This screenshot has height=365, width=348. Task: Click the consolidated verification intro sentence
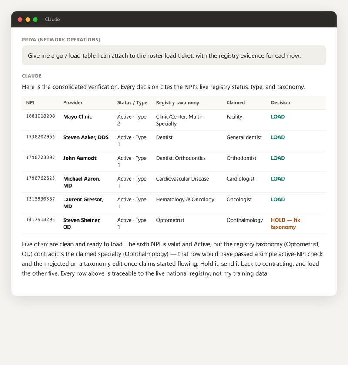coord(164,87)
